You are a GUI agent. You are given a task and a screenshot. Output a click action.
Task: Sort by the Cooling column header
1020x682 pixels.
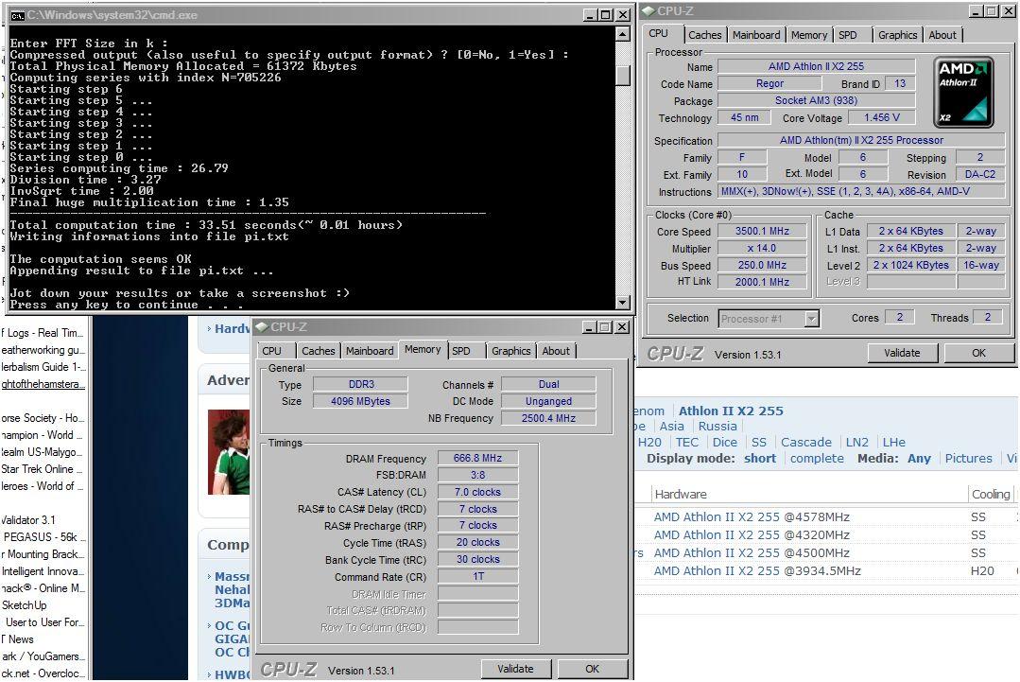click(x=991, y=494)
